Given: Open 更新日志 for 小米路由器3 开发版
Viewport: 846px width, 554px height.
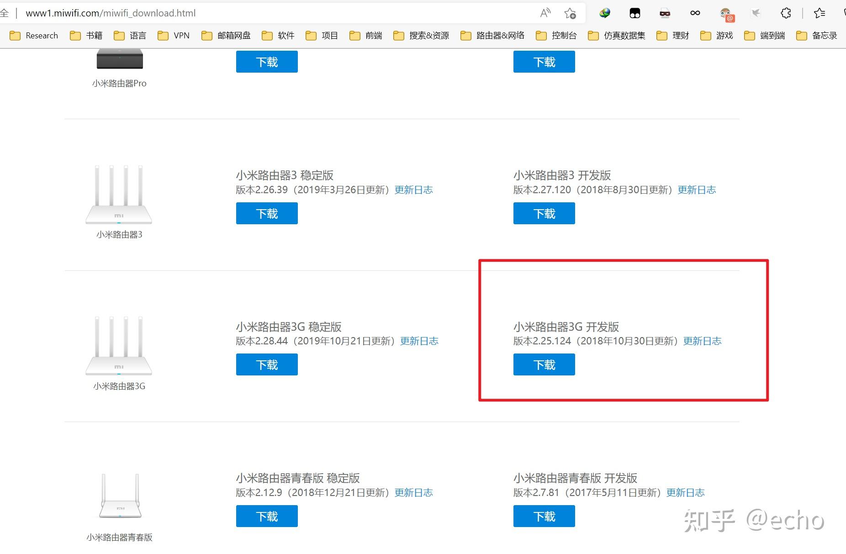Looking at the screenshot, I should point(697,190).
